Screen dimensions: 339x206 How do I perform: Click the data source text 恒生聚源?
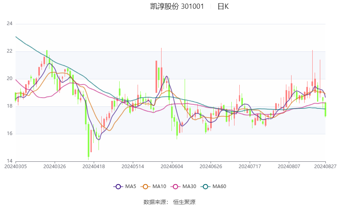(184, 202)
